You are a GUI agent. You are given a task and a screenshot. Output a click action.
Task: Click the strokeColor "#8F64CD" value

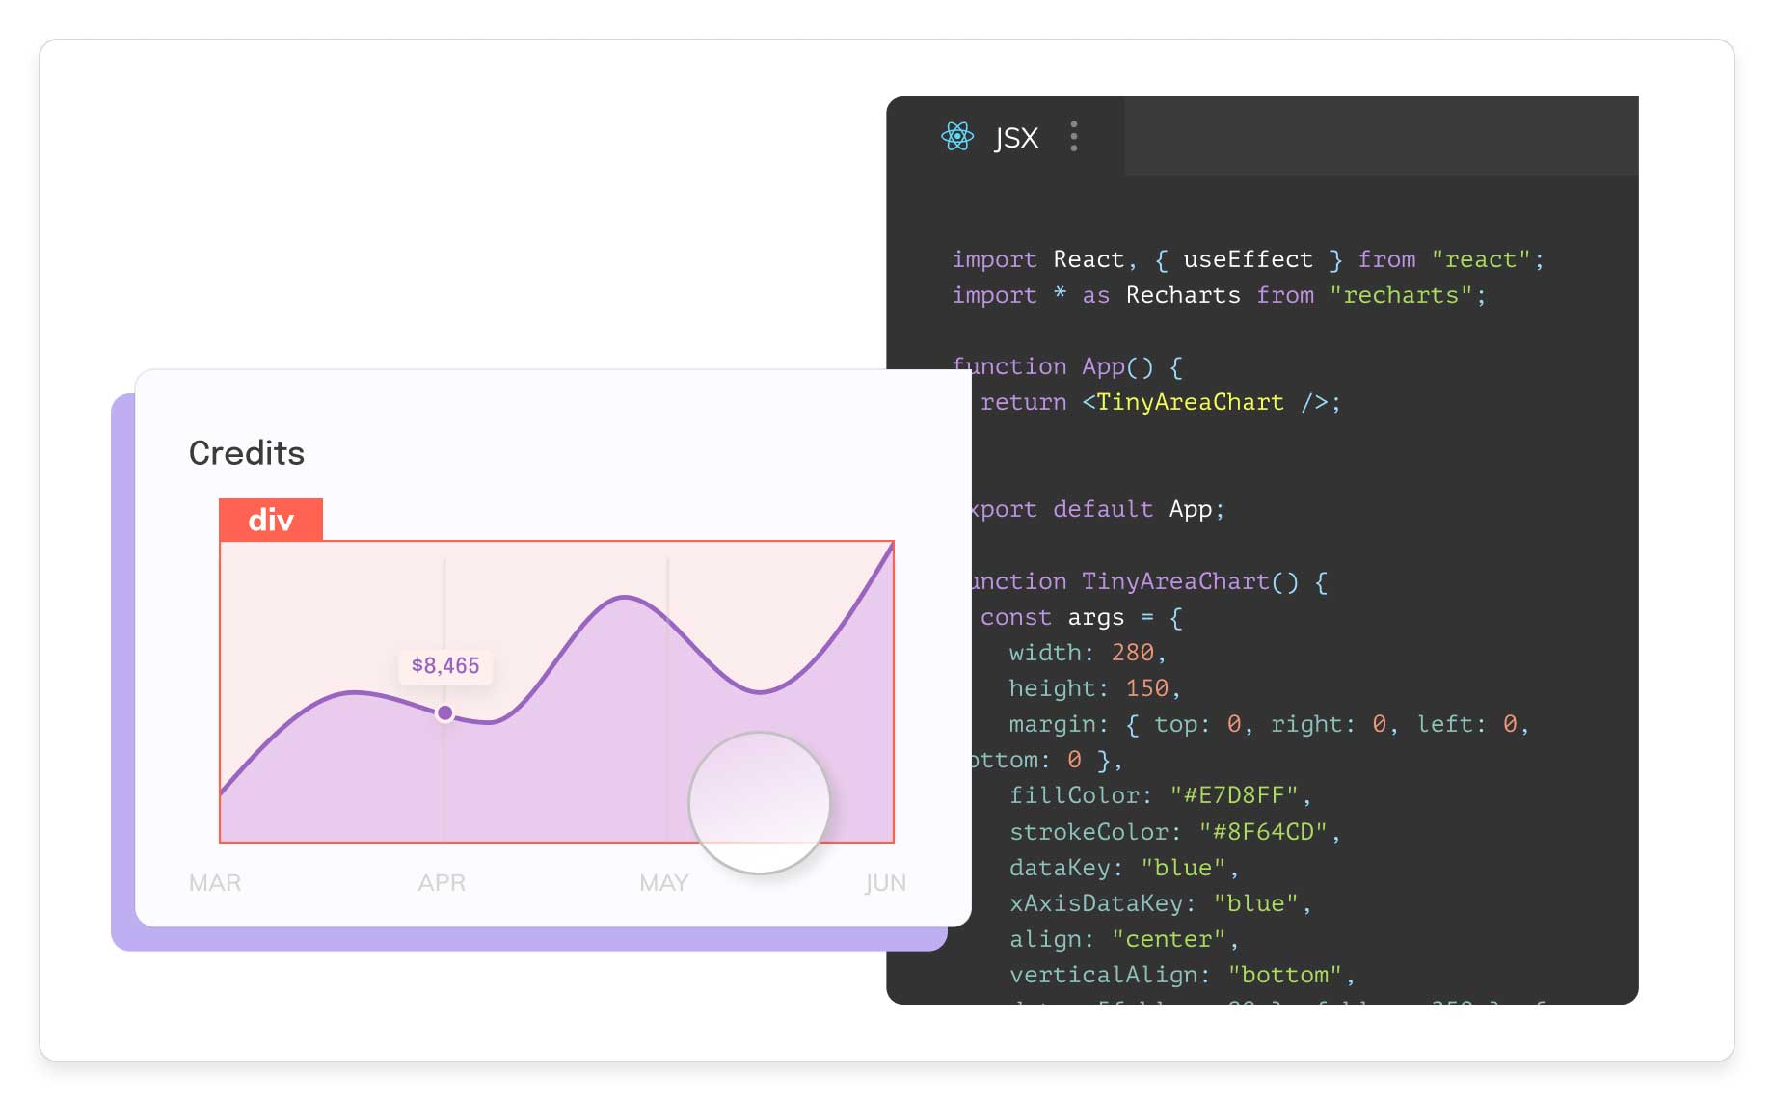(x=1263, y=832)
